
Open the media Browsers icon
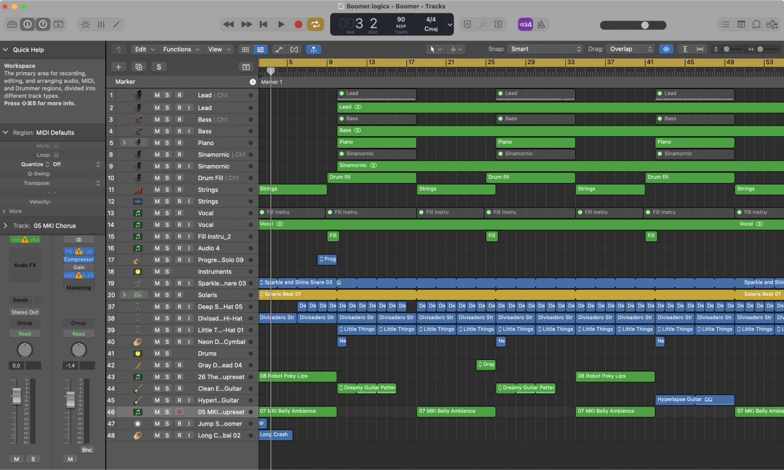[772, 24]
